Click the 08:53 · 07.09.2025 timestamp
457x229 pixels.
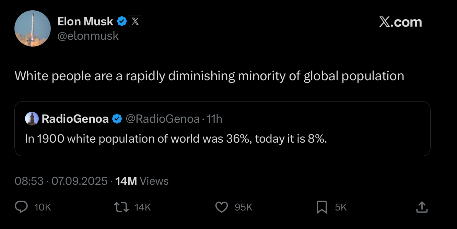[61, 181]
